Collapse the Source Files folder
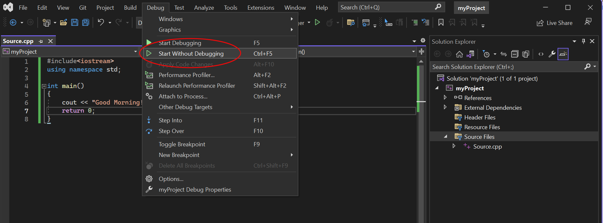The height and width of the screenshot is (223, 603). pos(446,137)
